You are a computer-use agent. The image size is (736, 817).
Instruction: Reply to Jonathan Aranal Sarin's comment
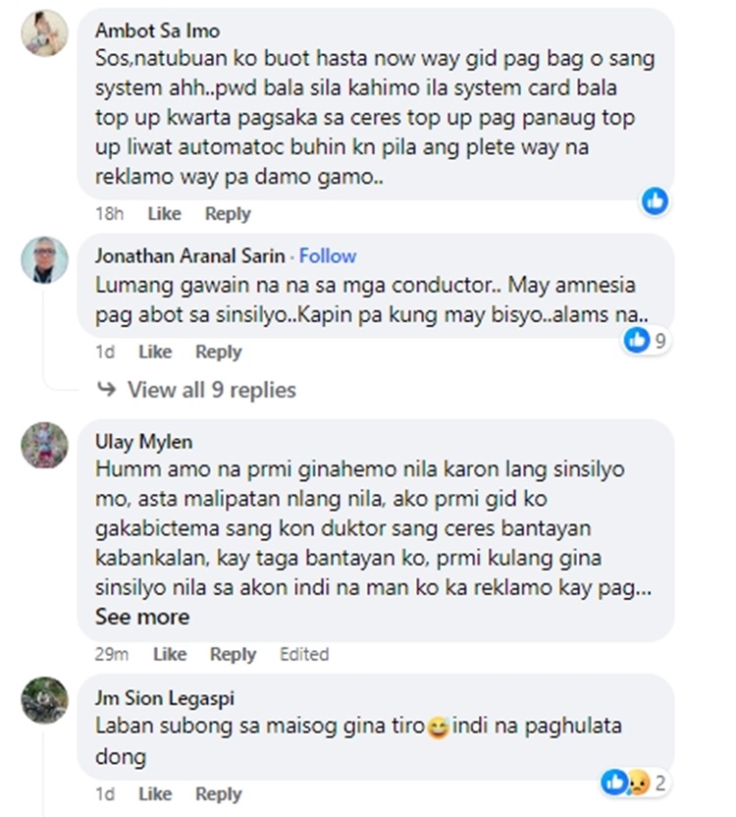[218, 352]
